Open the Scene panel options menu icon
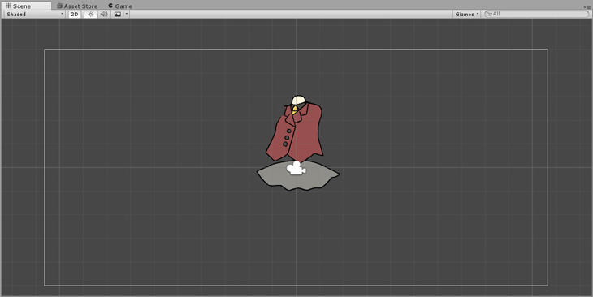The width and height of the screenshot is (593, 297). pyautogui.click(x=587, y=7)
